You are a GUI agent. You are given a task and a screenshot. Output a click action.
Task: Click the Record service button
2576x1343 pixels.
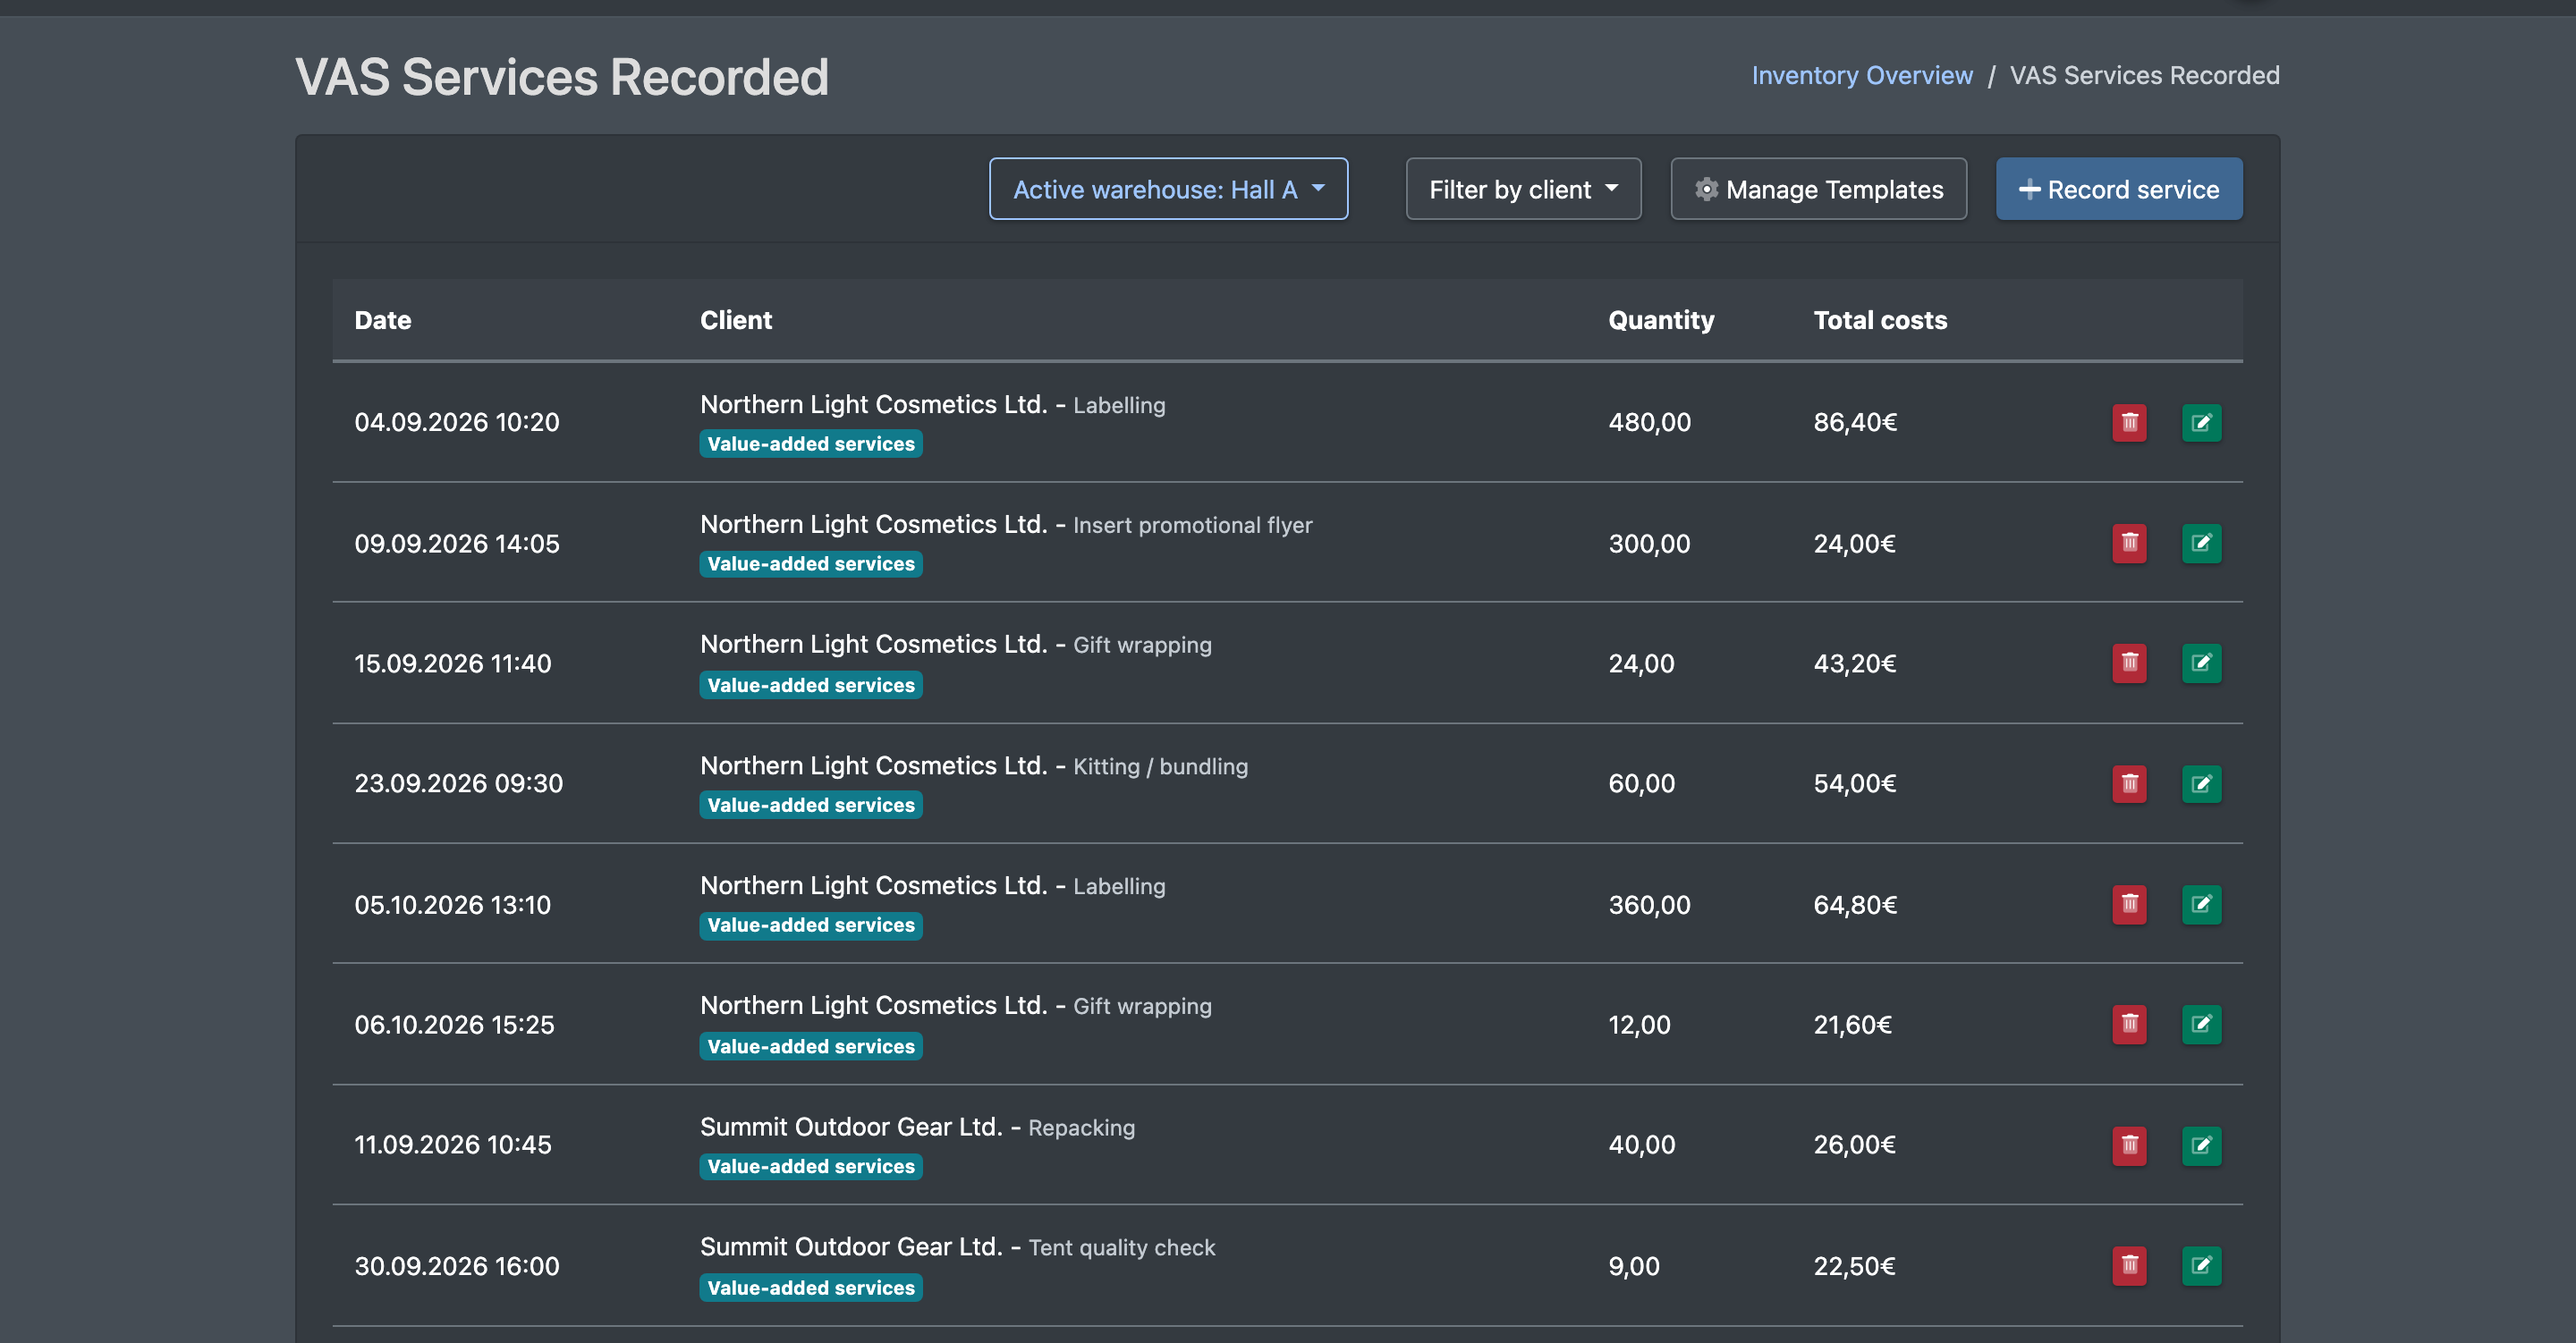tap(2119, 189)
